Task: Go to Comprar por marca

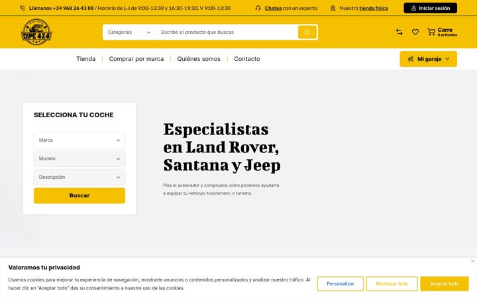Action: 136,59
